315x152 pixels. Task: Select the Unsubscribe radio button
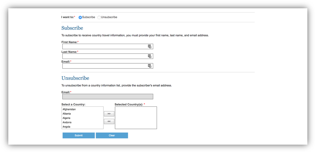click(99, 17)
